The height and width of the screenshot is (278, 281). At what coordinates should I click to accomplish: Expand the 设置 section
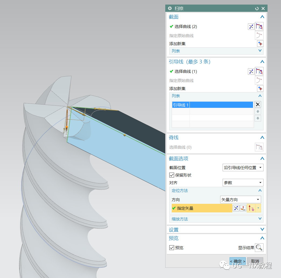(x=262, y=230)
